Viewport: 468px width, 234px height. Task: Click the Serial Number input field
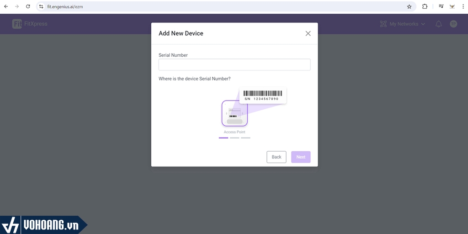pyautogui.click(x=234, y=64)
